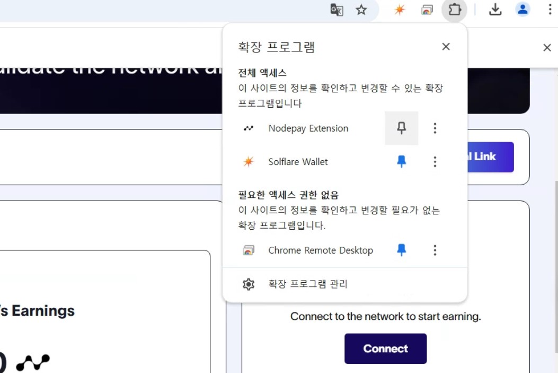
Task: Select the 필요한 액세스 권한 없음 heading
Action: (x=288, y=195)
